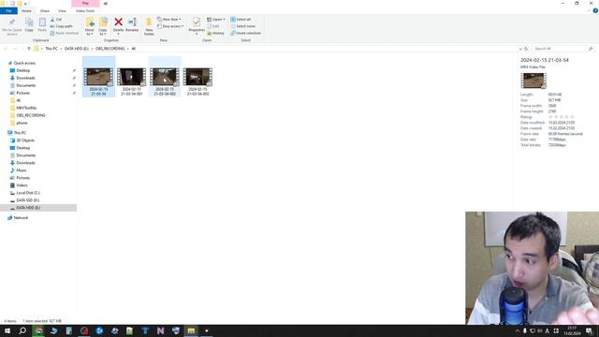Expand the New item dropdown
The height and width of the screenshot is (337, 599).
coord(169,19)
